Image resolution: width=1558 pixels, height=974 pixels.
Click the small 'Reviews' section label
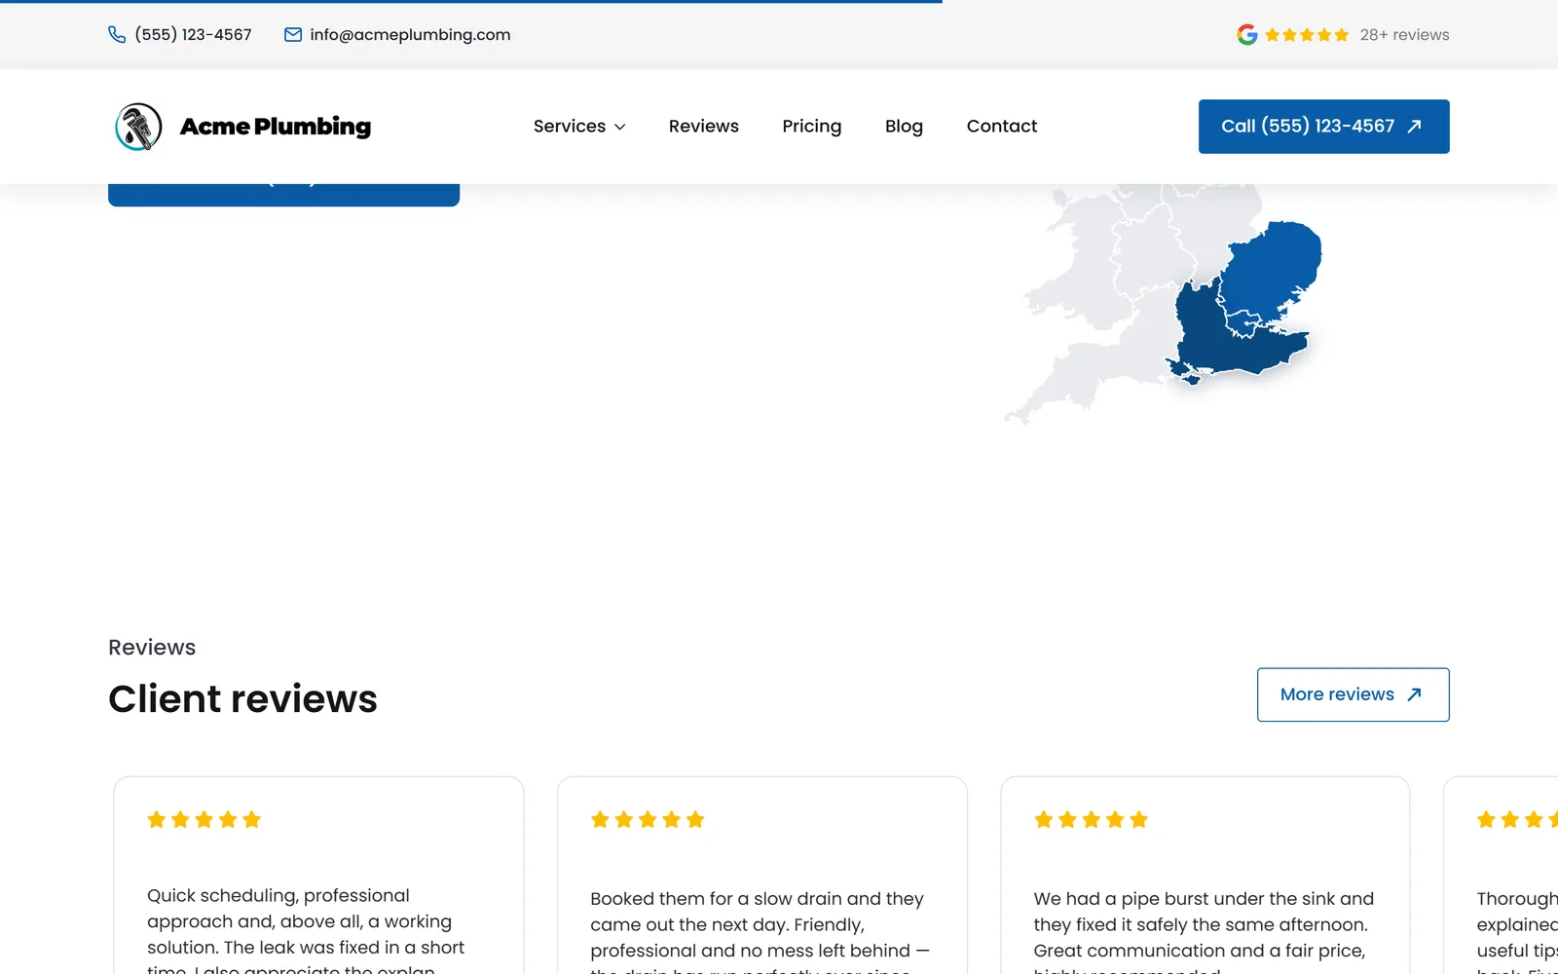pyautogui.click(x=152, y=648)
